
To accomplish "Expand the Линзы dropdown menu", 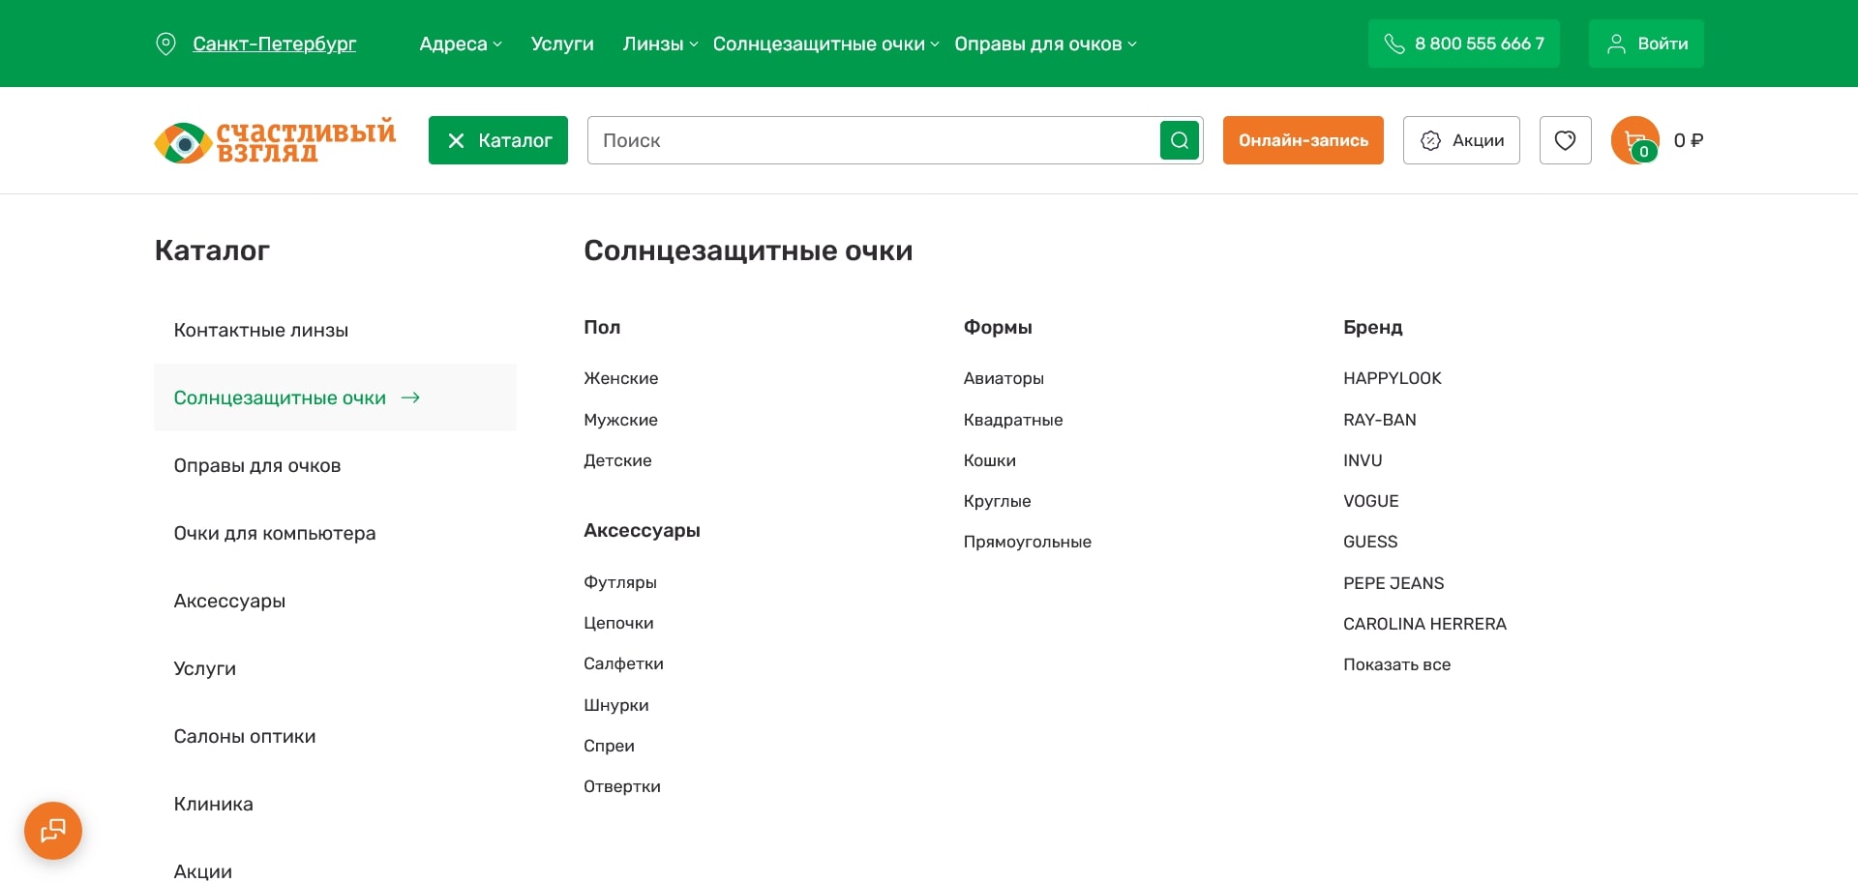I will (x=660, y=44).
